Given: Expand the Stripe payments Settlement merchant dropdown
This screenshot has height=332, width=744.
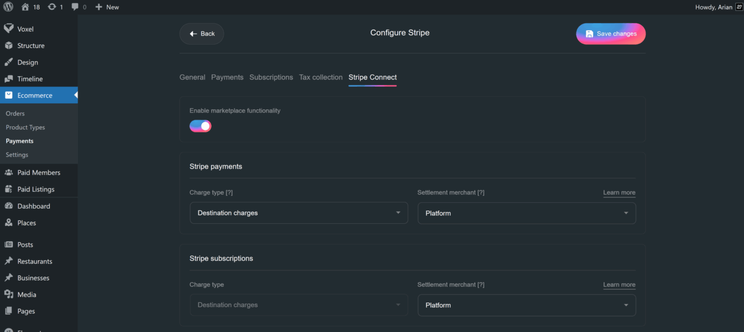Looking at the screenshot, I should [x=527, y=213].
